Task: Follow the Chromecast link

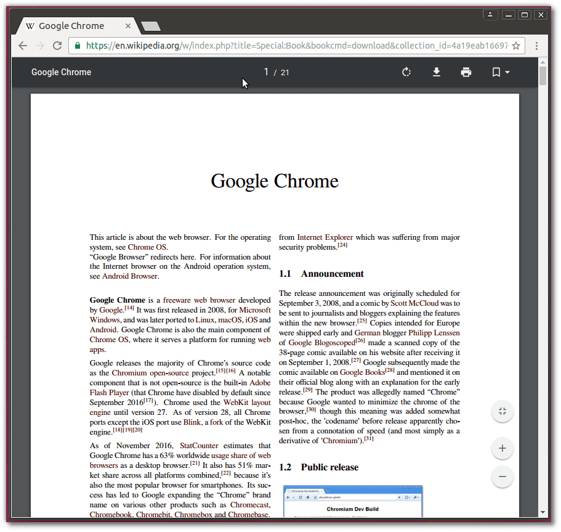Action: coord(250,505)
